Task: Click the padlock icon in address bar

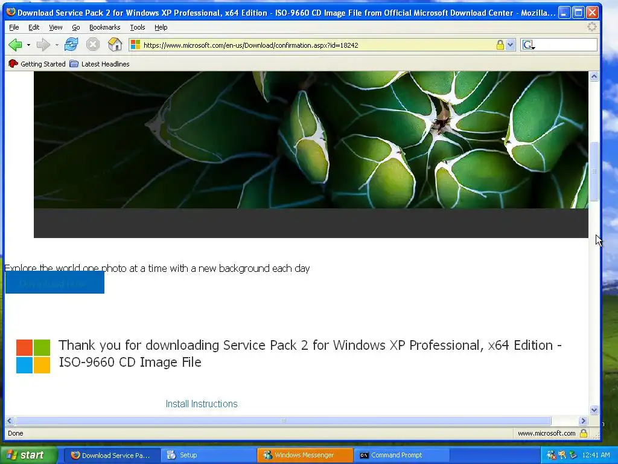Action: click(500, 45)
